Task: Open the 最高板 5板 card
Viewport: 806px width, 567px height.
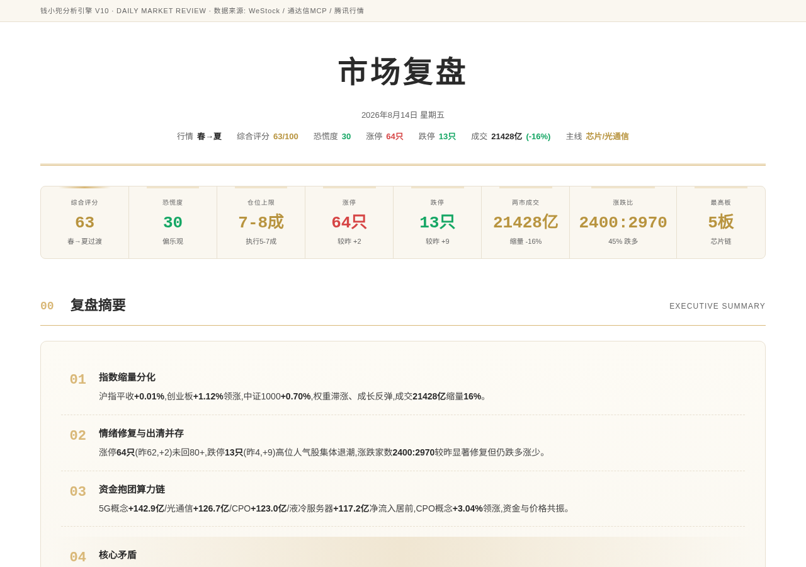Action: 721,222
